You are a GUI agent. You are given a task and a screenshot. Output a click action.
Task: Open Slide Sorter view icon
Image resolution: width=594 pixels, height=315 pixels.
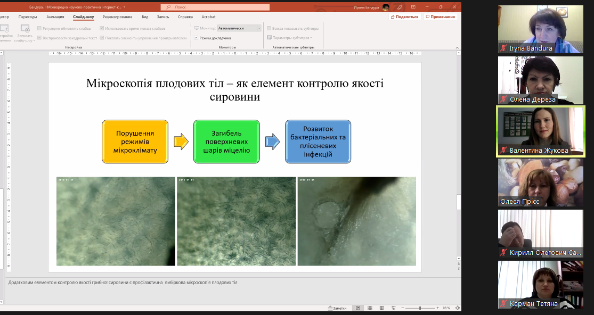pos(369,308)
